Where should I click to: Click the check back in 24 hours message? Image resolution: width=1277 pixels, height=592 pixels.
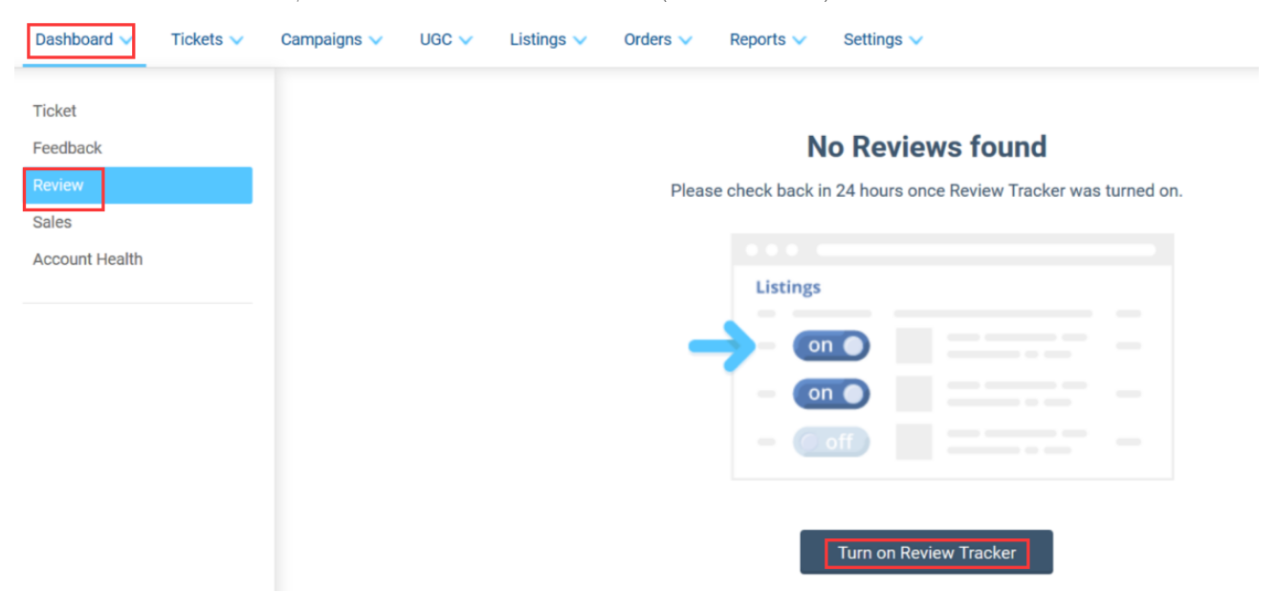coord(926,191)
